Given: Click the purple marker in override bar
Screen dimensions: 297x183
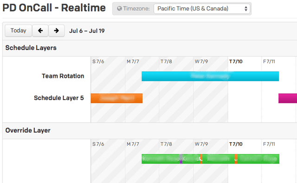Looking at the screenshot, I should 181,159.
